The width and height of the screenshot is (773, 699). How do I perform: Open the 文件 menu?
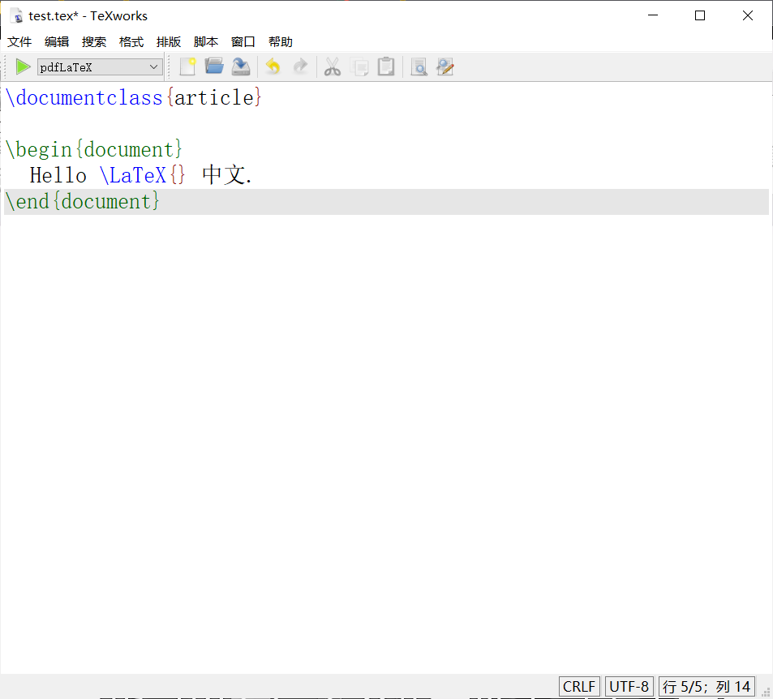click(19, 42)
